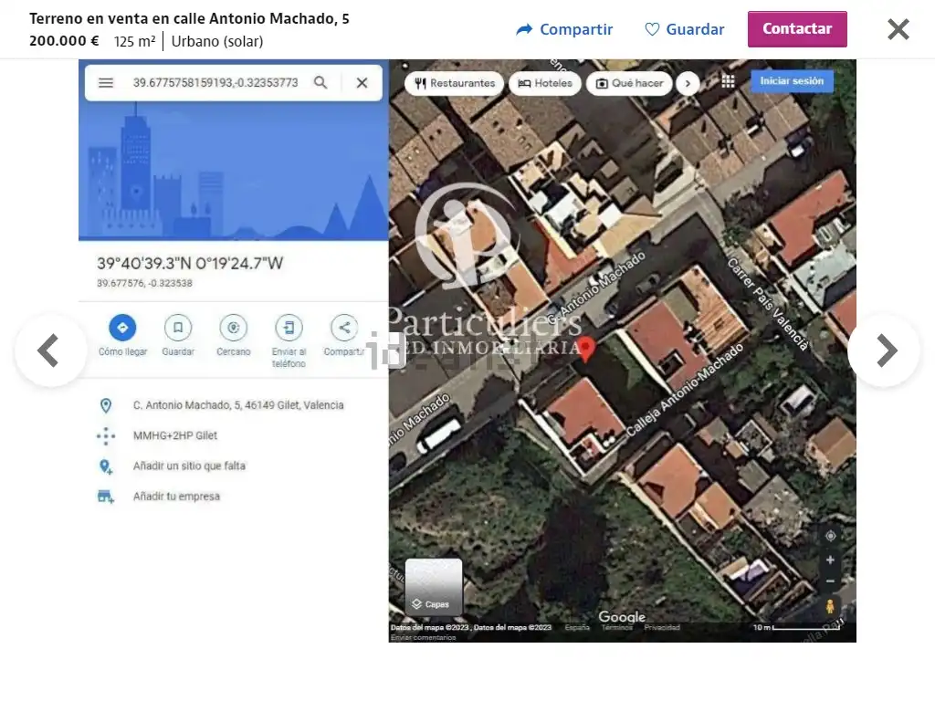Click the add-missing-place pin icon
This screenshot has height=701, width=935.
pyautogui.click(x=106, y=466)
